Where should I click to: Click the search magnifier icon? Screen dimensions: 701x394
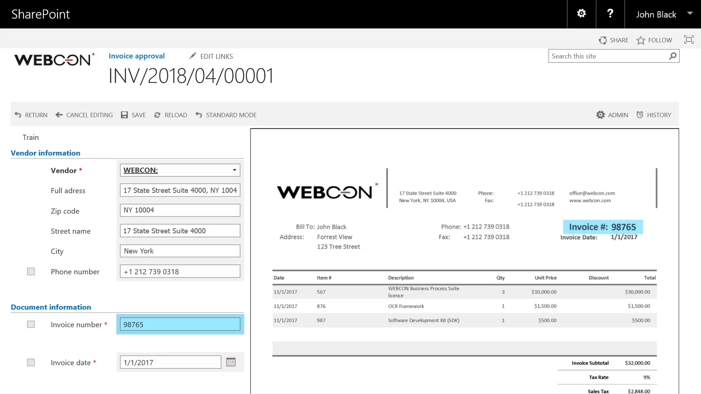coord(673,56)
